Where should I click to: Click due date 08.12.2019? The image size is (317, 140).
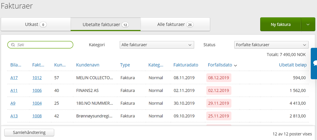pos(219,78)
